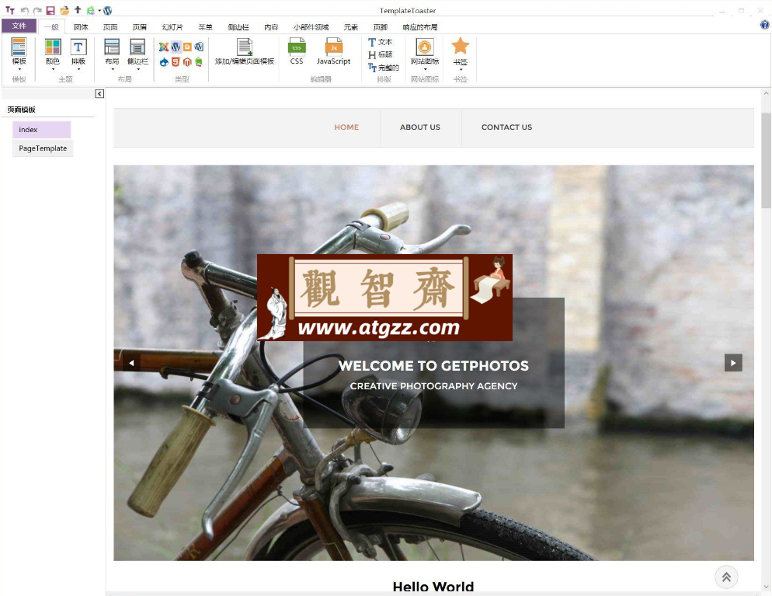772x596 pixels.
Task: Select the WooCommerce type icon
Action: click(x=199, y=47)
